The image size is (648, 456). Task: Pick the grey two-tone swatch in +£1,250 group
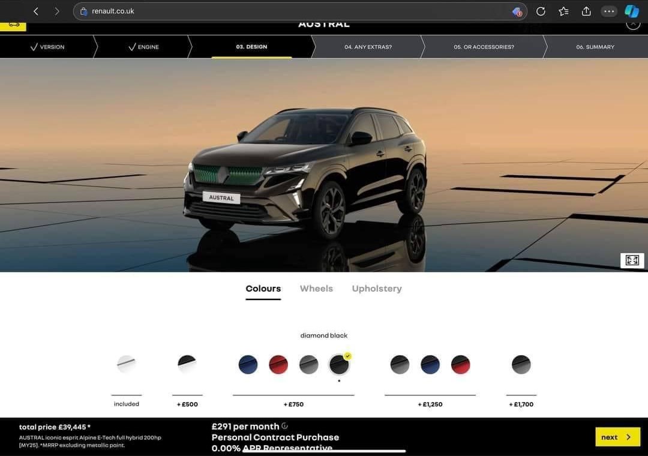coord(400,364)
